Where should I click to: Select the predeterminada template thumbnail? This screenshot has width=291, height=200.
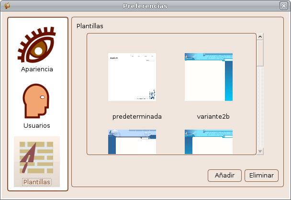[x=132, y=77]
